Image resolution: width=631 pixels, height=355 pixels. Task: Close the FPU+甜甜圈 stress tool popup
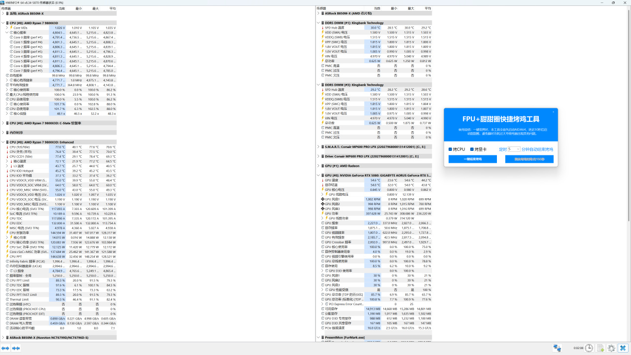coord(553,112)
